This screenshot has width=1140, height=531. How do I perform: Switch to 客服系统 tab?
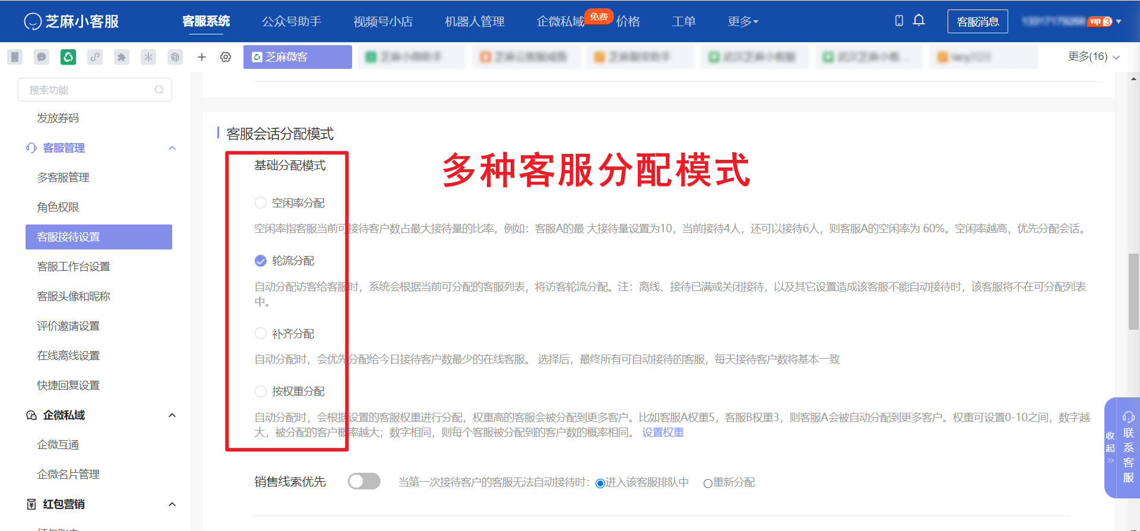[206, 21]
